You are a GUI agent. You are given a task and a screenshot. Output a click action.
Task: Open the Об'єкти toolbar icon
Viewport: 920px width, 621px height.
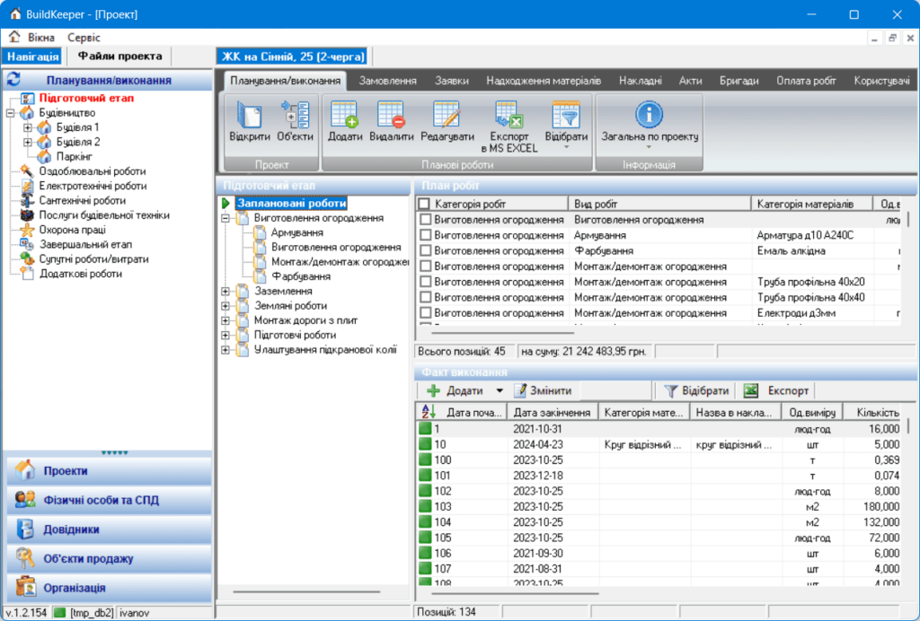tap(294, 114)
